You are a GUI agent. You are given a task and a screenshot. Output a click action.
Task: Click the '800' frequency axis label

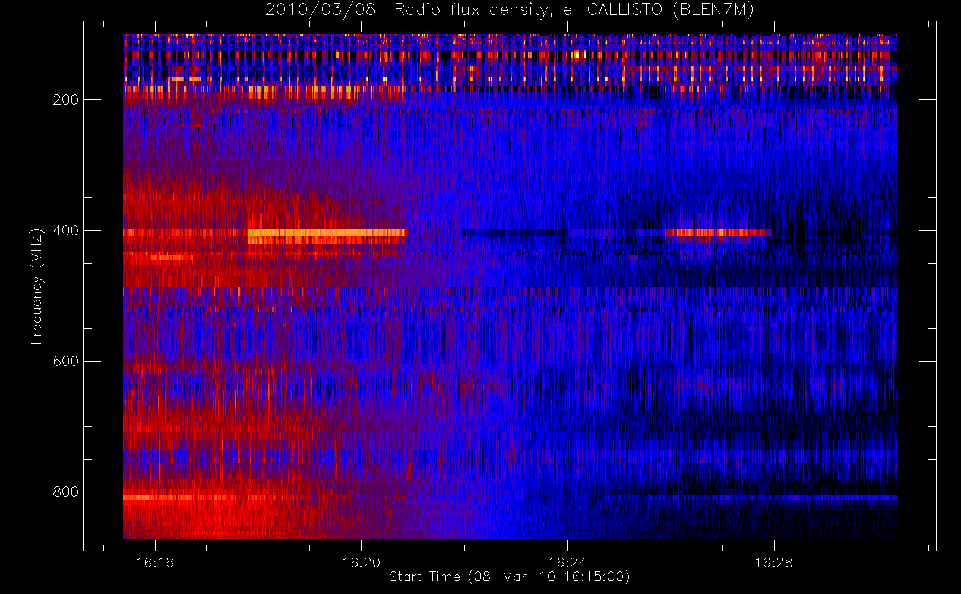(65, 492)
